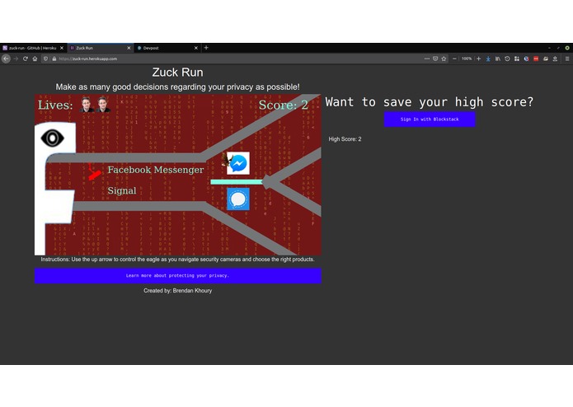Switch to the Devpost tab
This screenshot has height=407, width=573.
point(167,48)
